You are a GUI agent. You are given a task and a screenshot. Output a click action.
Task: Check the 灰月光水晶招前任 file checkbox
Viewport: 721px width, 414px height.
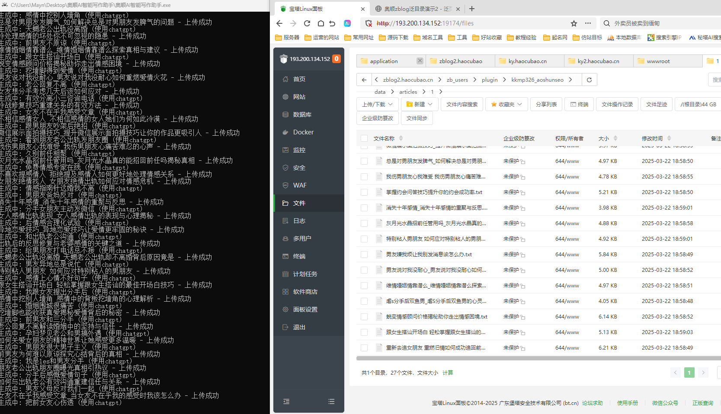pyautogui.click(x=364, y=223)
